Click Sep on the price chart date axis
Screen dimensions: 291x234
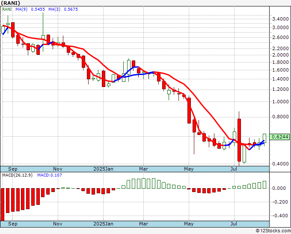pyautogui.click(x=12, y=169)
